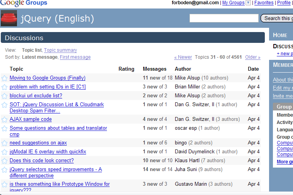The height and width of the screenshot is (195, 293).
Task: Click the Author column header
Action: [x=183, y=69]
